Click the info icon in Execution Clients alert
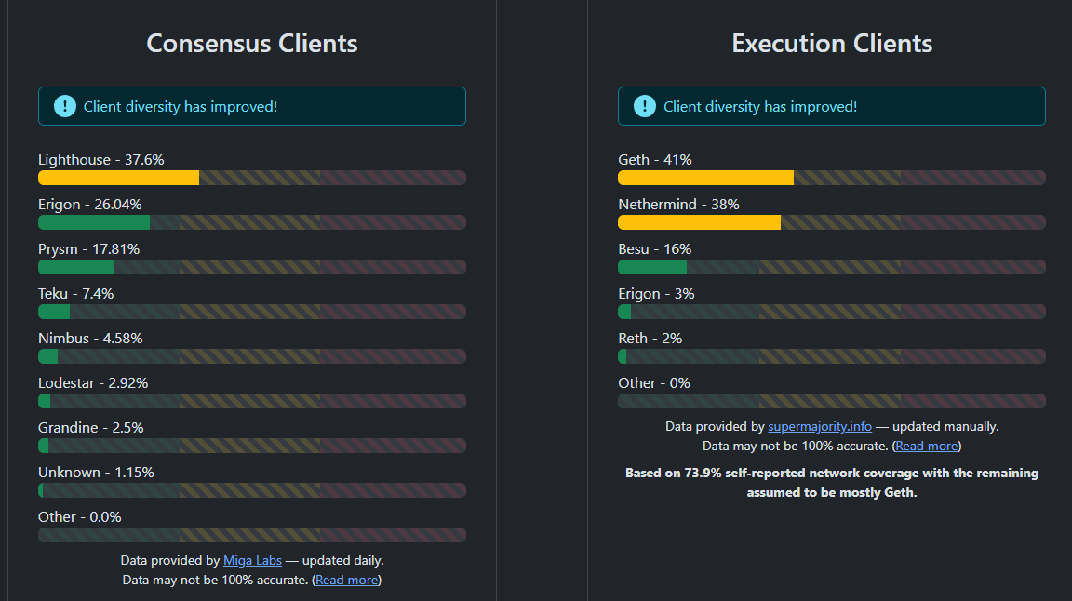This screenshot has height=601, width=1072. (x=644, y=106)
